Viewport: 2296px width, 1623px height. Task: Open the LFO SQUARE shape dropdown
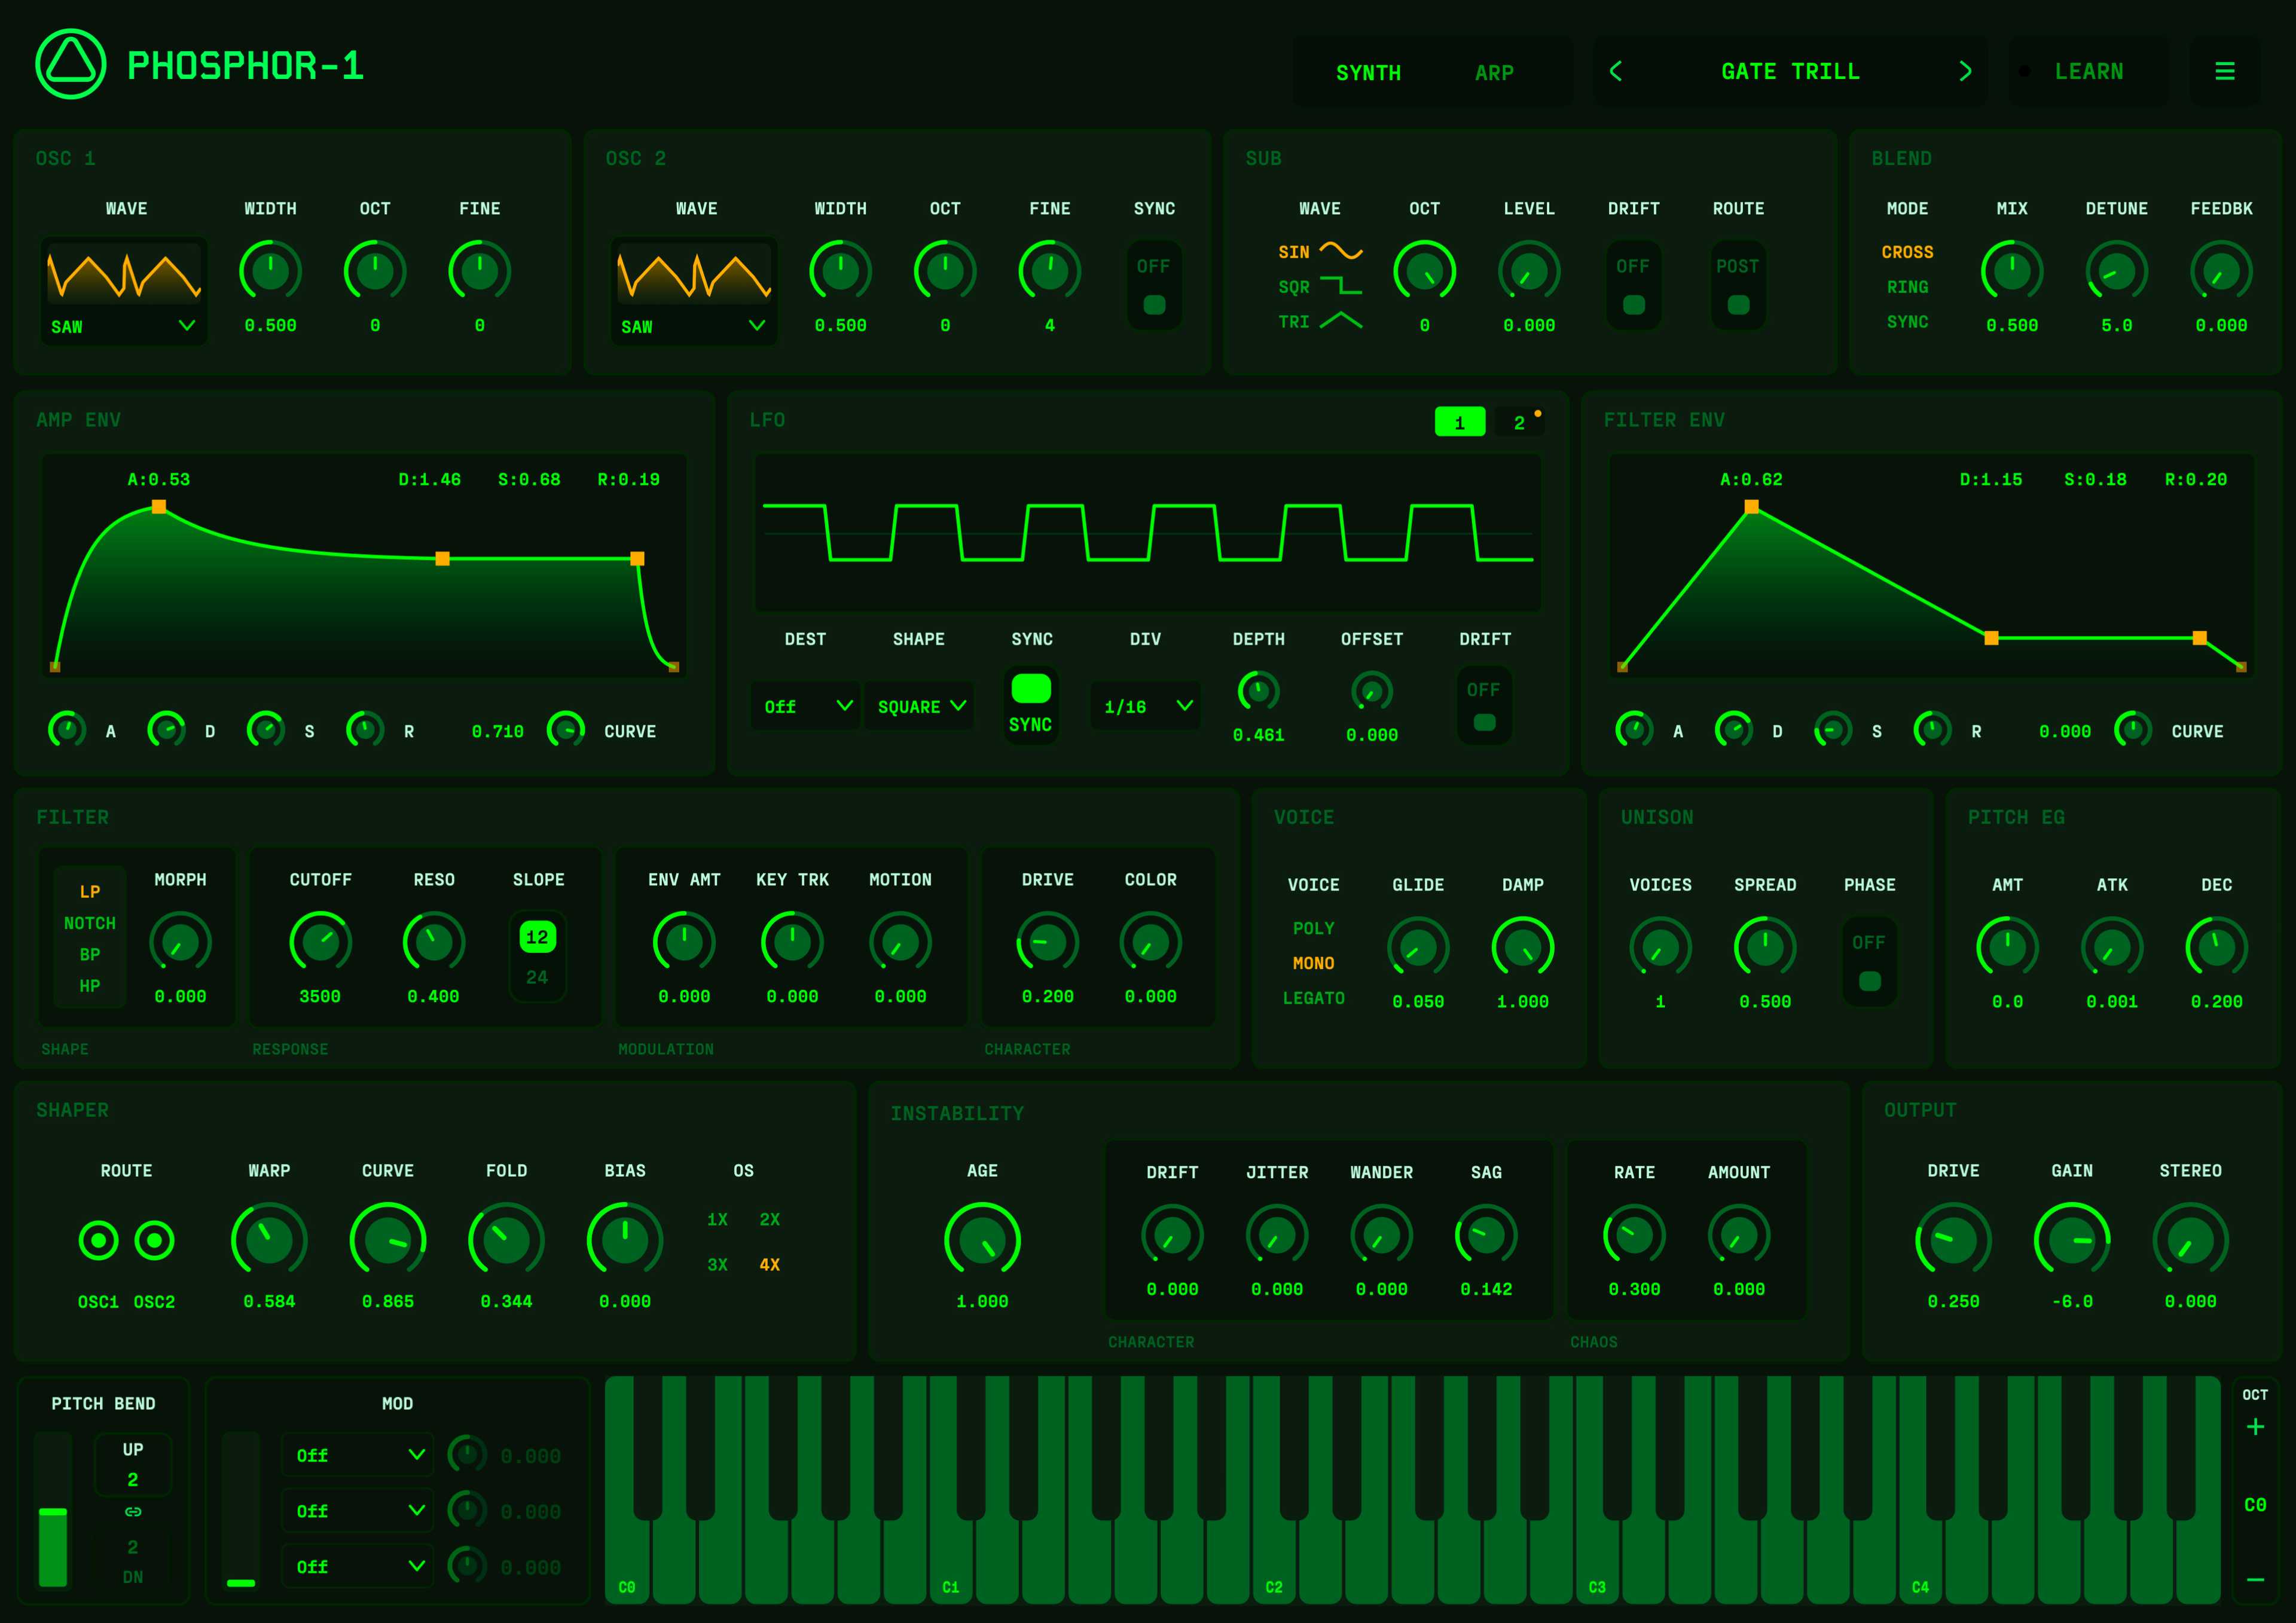coord(919,706)
